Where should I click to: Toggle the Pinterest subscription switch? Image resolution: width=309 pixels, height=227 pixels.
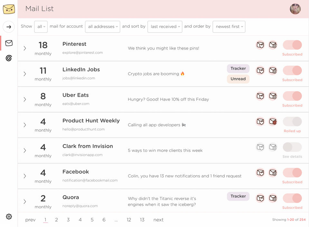(x=292, y=45)
